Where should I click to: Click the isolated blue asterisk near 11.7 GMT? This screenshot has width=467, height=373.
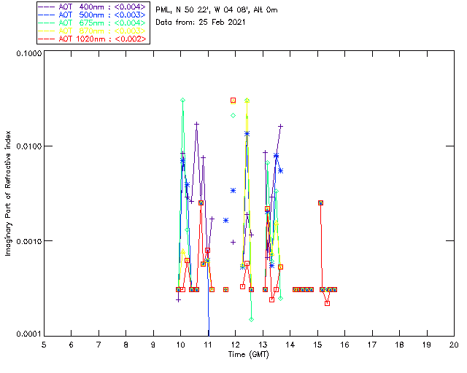pos(225,221)
